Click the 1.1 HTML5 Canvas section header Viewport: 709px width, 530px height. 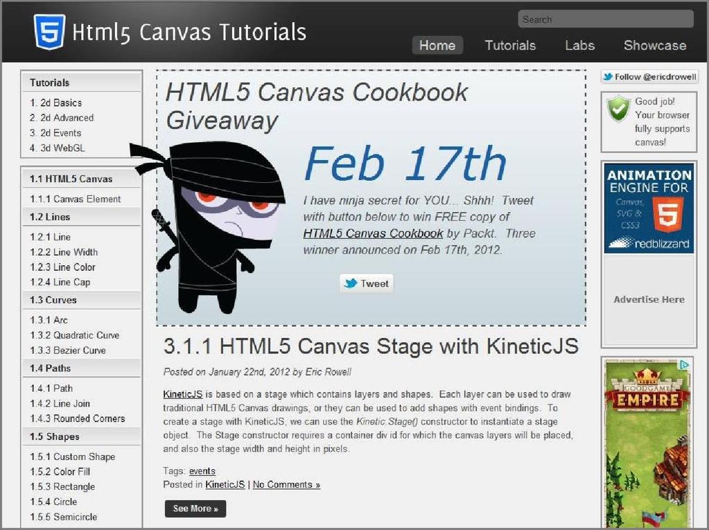(x=81, y=179)
